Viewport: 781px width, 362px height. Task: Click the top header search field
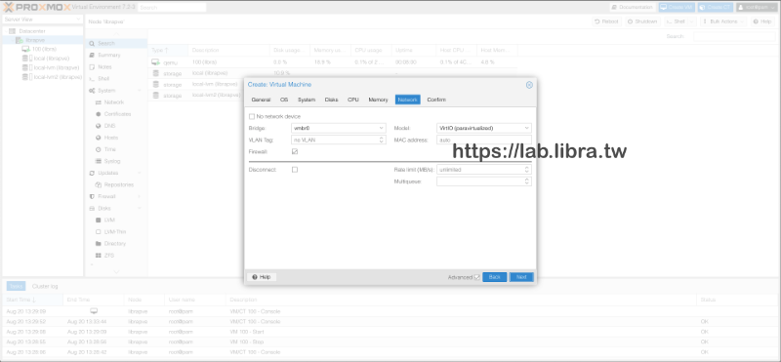(172, 8)
